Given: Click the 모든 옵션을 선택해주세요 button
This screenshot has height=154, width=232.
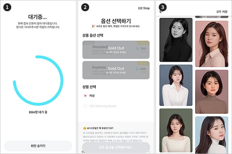Looking at the screenshot, I should [116, 147].
